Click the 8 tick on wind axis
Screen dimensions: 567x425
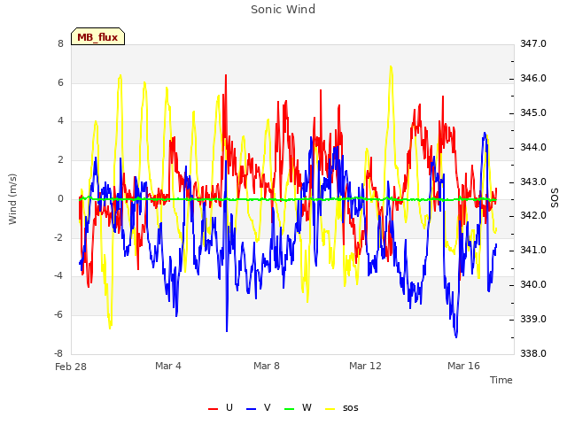pyautogui.click(x=60, y=43)
